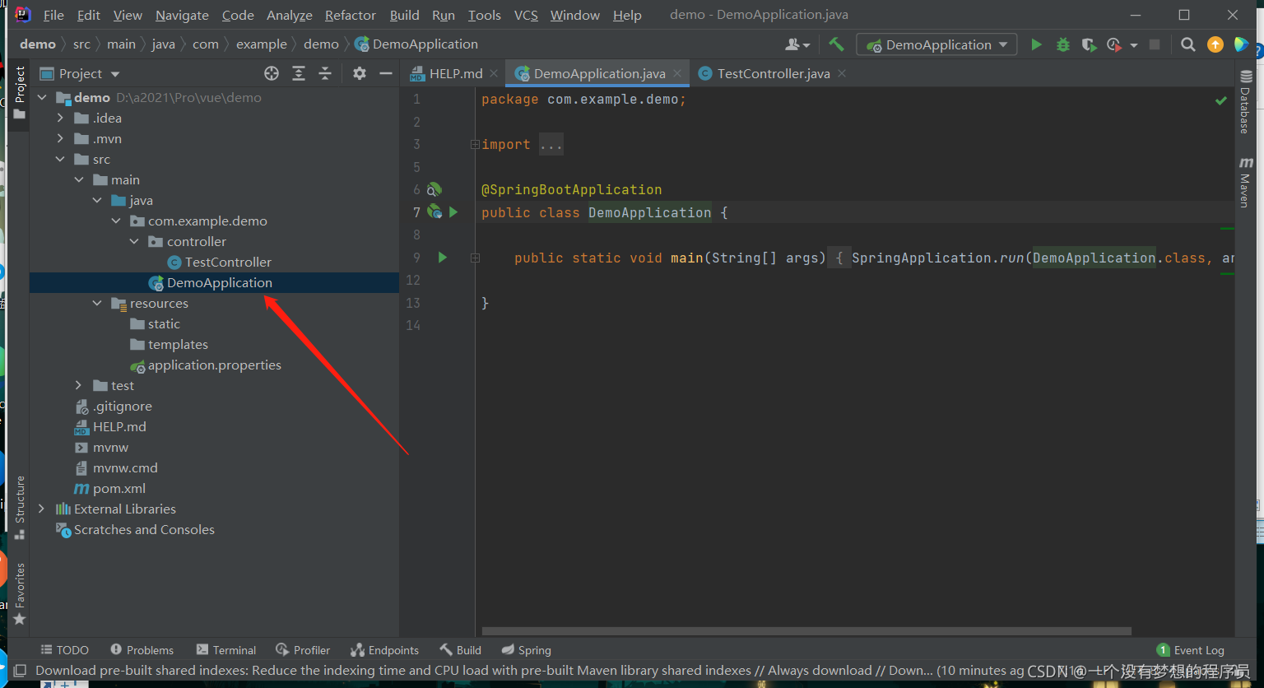The width and height of the screenshot is (1264, 688).
Task: Run DemoApplication with the green play button
Action: 1036,44
